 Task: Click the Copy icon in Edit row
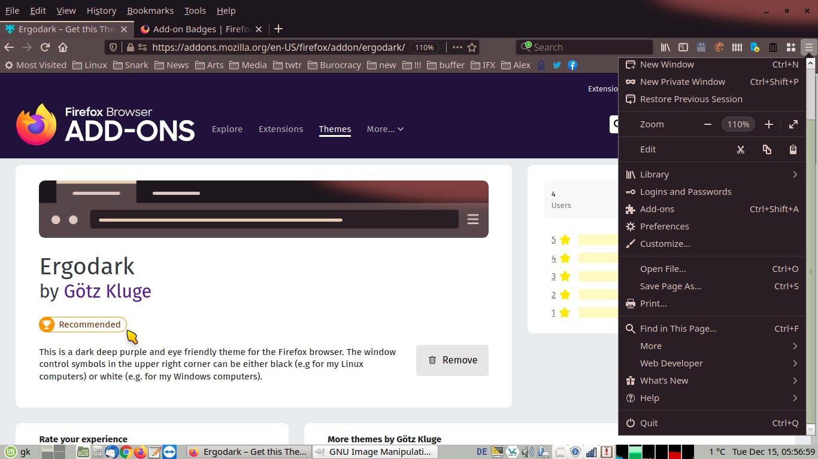(767, 149)
